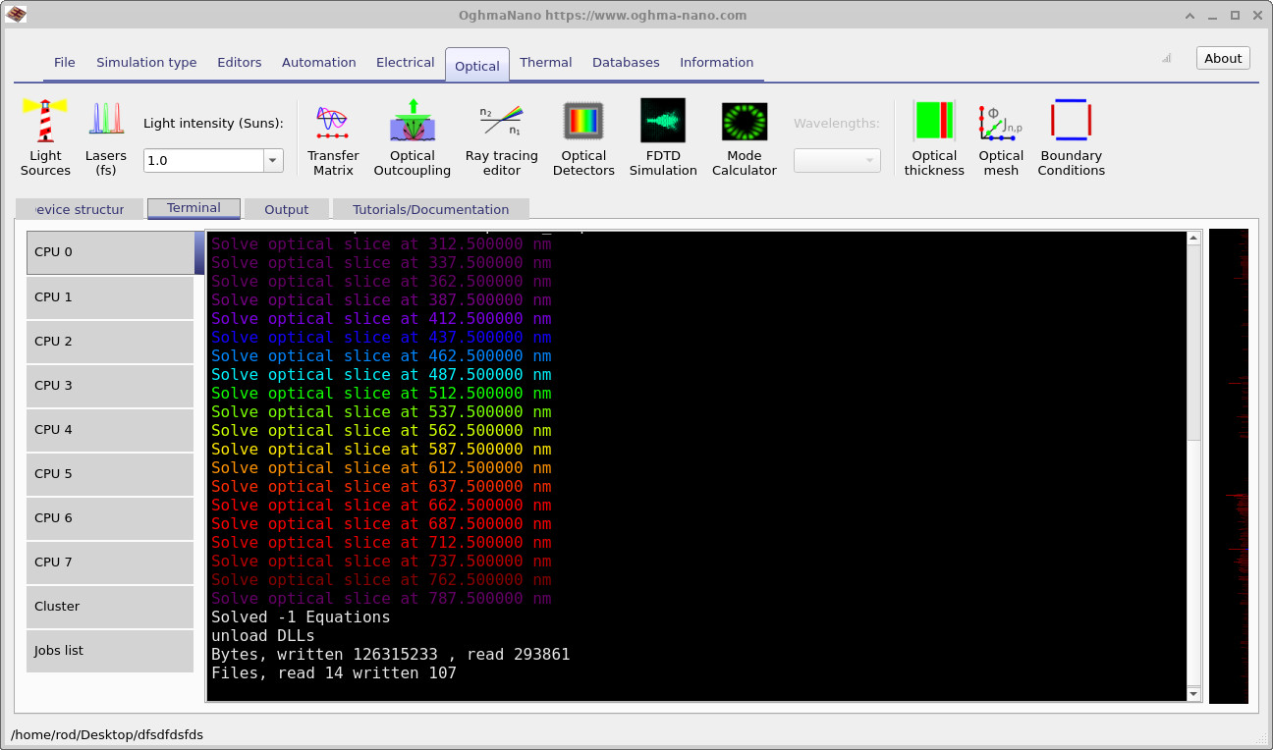Screen dimensions: 1273x750
Task: Click the red 662.500000 nm slice line
Action: pos(381,506)
